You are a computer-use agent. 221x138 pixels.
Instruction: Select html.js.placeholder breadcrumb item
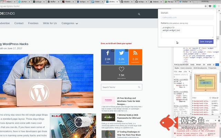[x=181, y=65]
